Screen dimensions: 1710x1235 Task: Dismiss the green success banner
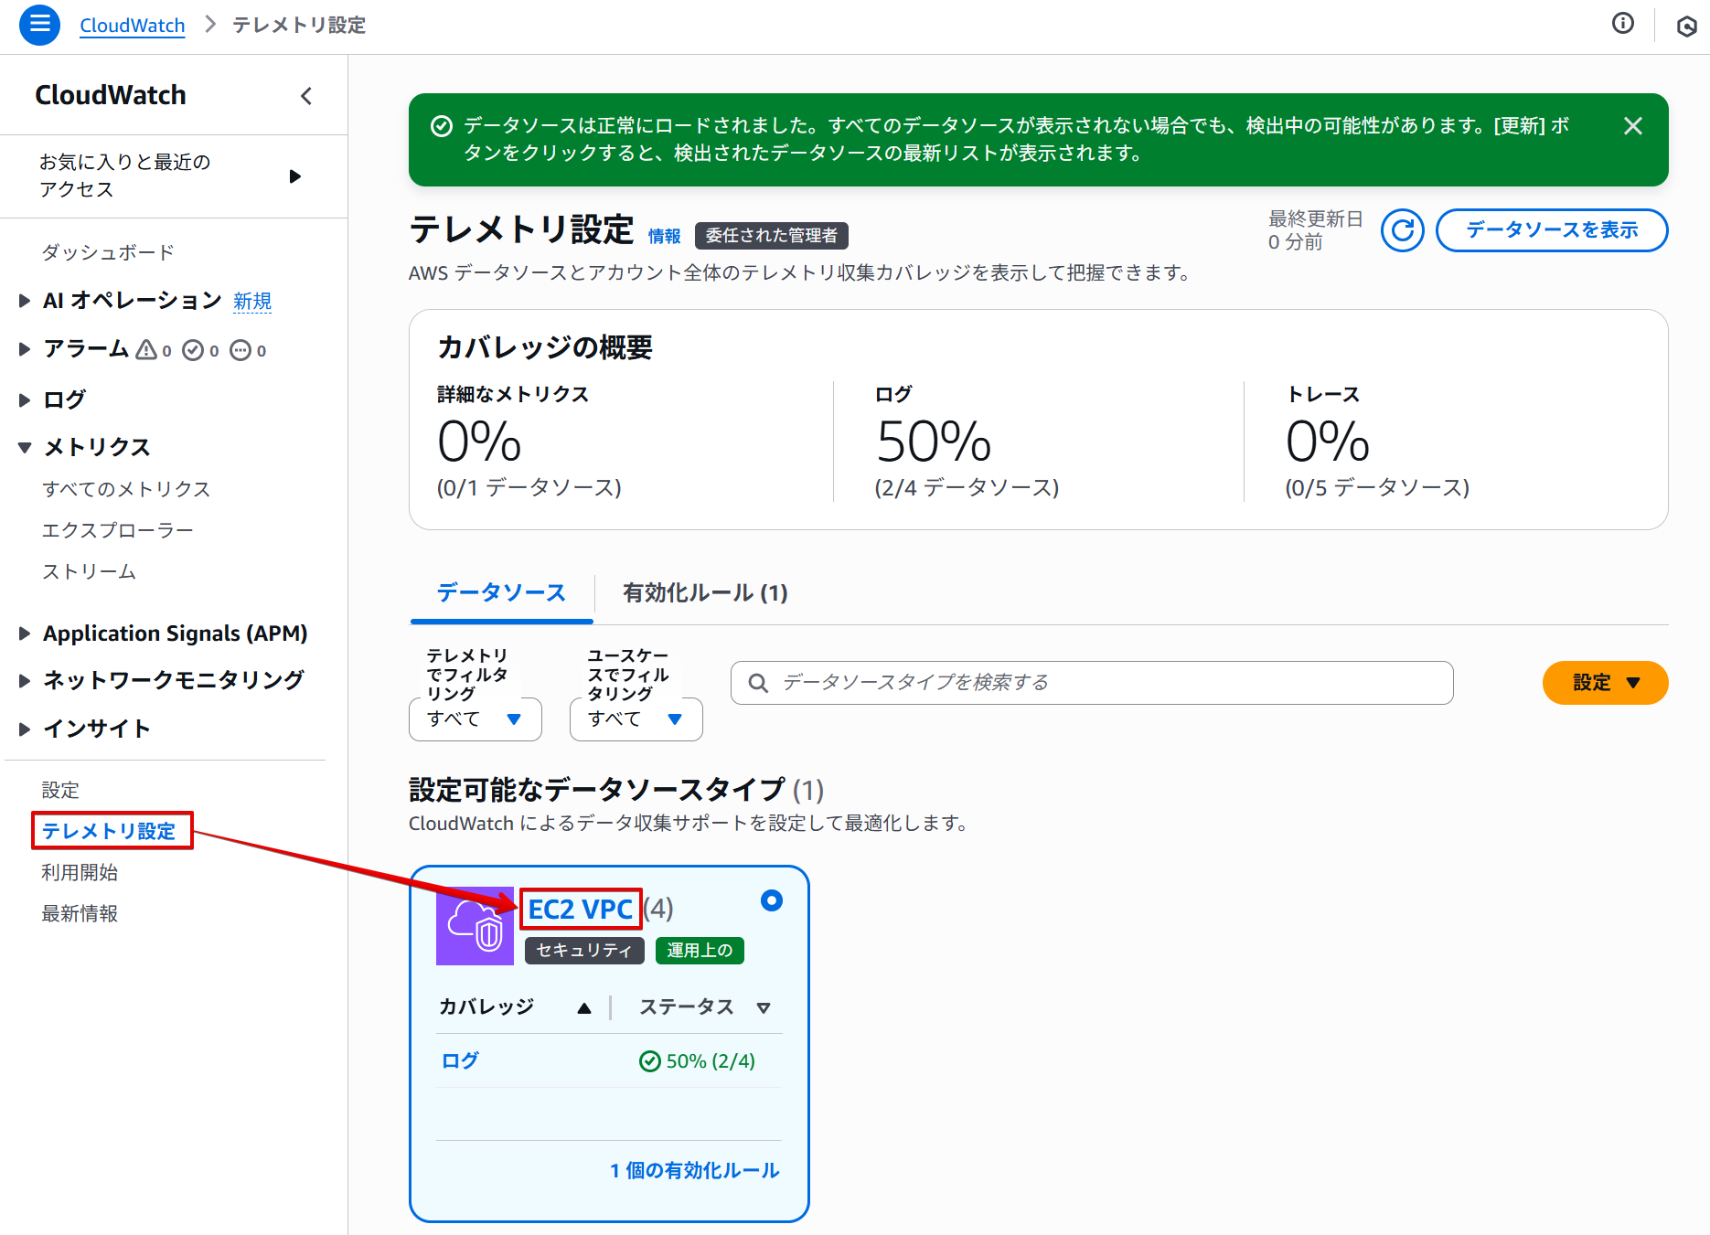tap(1633, 126)
